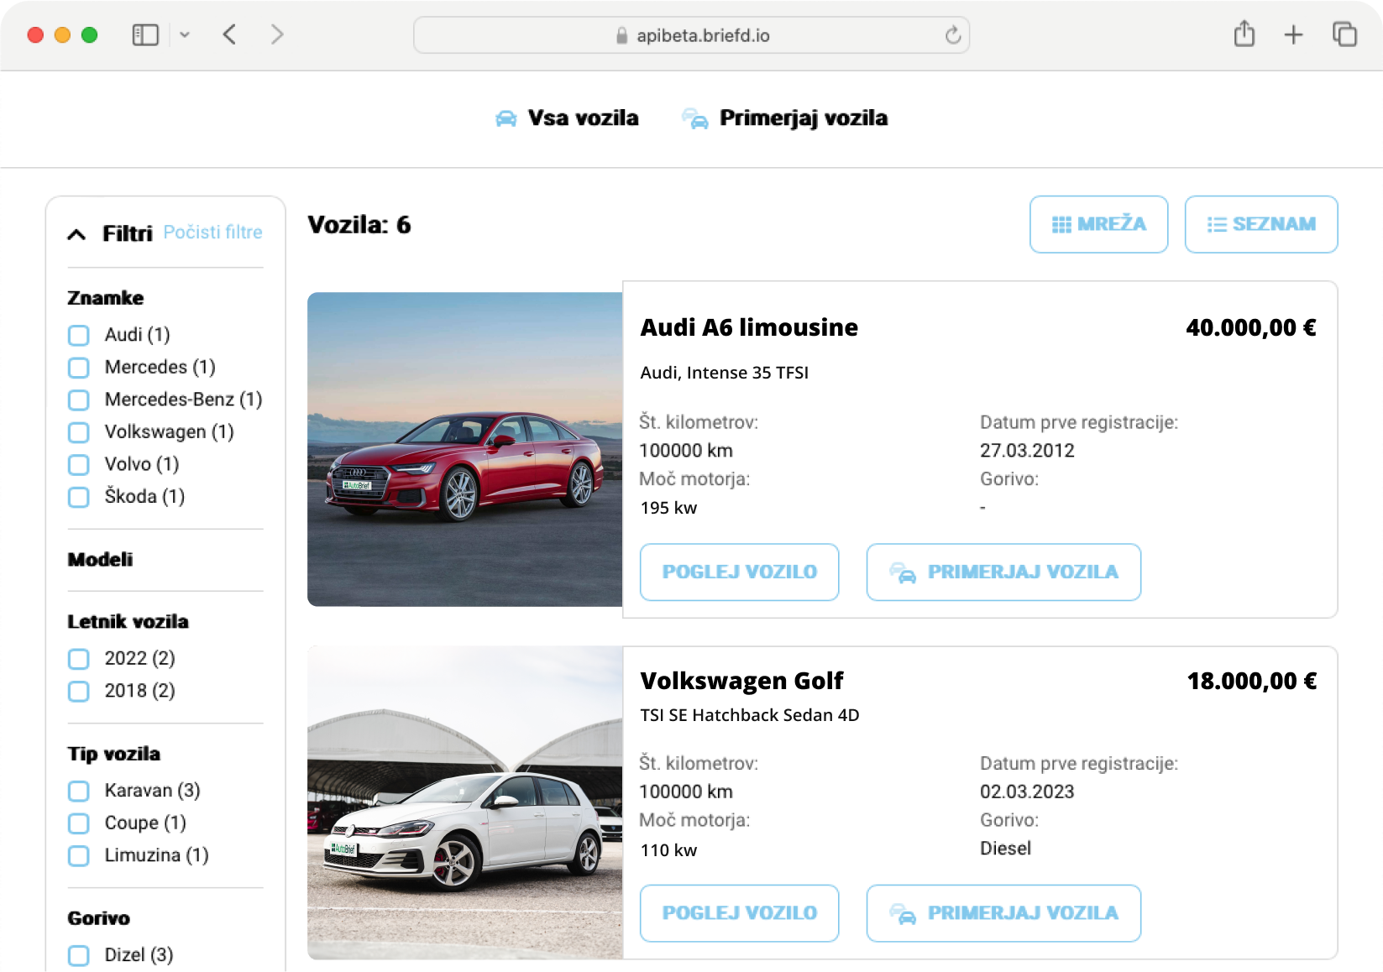Click the Vozila: 6 results count
Image resolution: width=1383 pixels, height=972 pixels.
pos(359,225)
